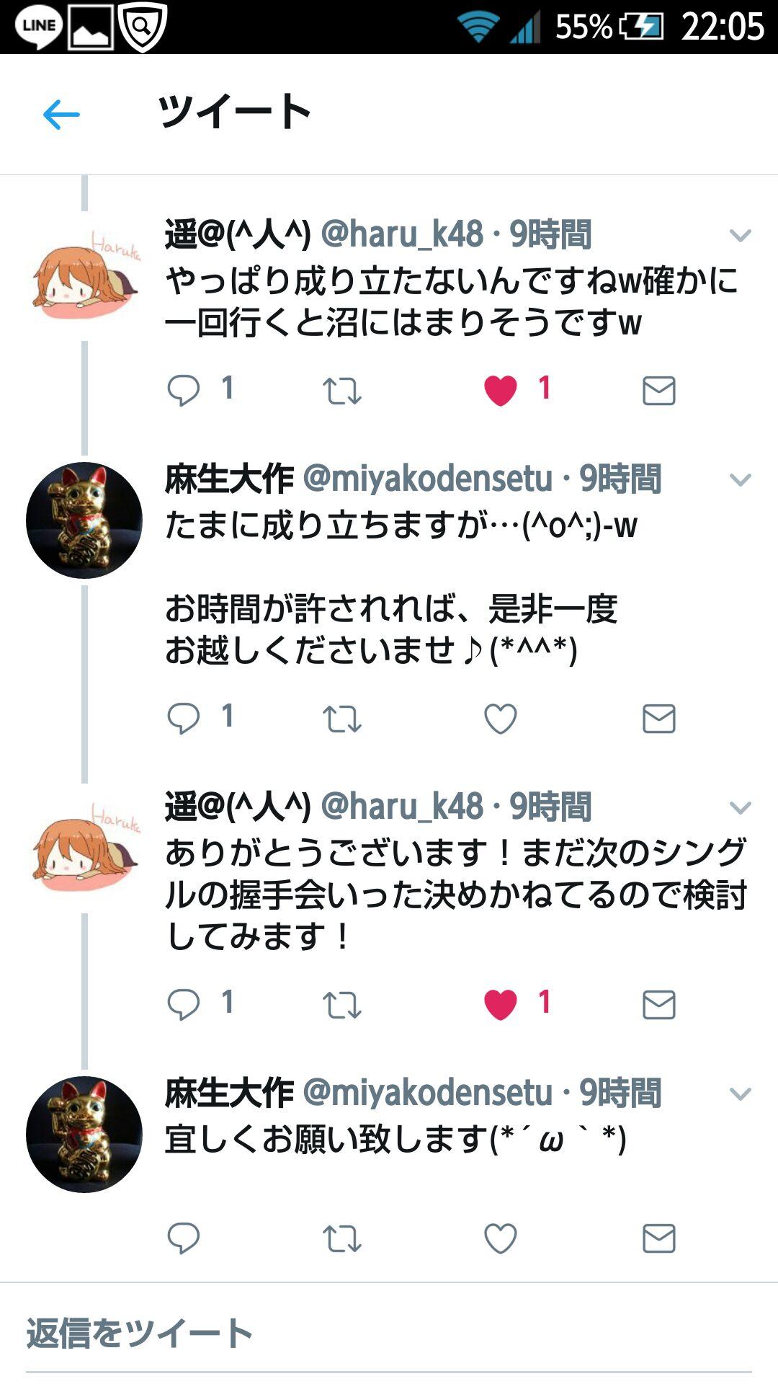Click the retweet icon on miyakodensetu's first reply
778x1384 pixels.
click(x=341, y=716)
